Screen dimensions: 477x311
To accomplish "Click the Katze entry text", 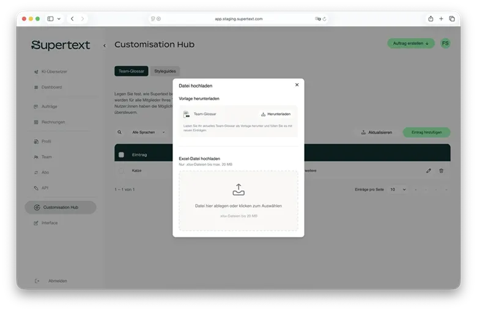I will [x=136, y=171].
